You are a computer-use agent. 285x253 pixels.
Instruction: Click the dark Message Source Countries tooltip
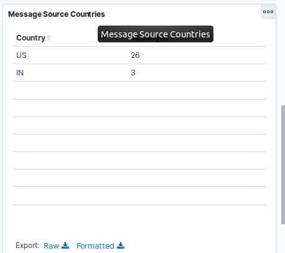(156, 34)
